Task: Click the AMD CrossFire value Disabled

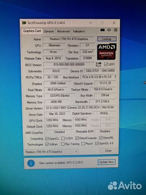Action: [59, 132]
